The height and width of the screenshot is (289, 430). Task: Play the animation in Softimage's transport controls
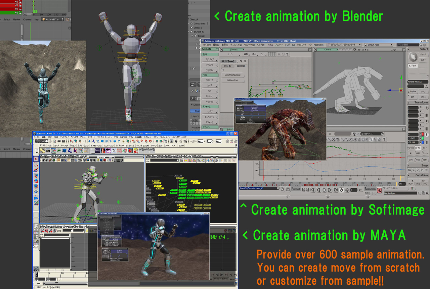(330, 190)
